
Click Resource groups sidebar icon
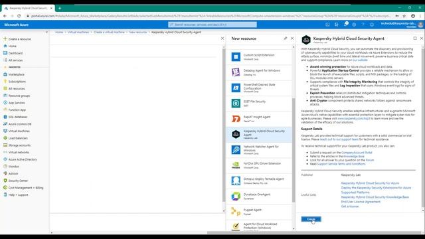click(x=5, y=96)
